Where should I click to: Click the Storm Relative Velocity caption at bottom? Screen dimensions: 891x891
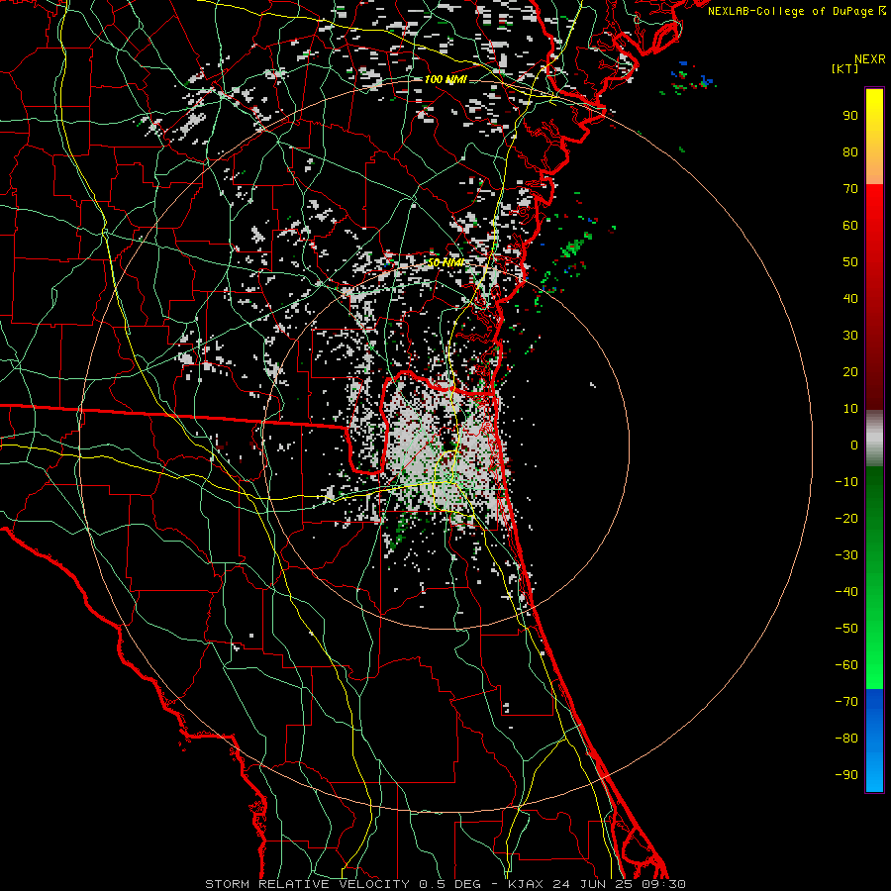pos(445,884)
